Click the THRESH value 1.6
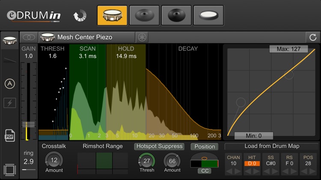The height and width of the screenshot is (180, 321). [52, 56]
